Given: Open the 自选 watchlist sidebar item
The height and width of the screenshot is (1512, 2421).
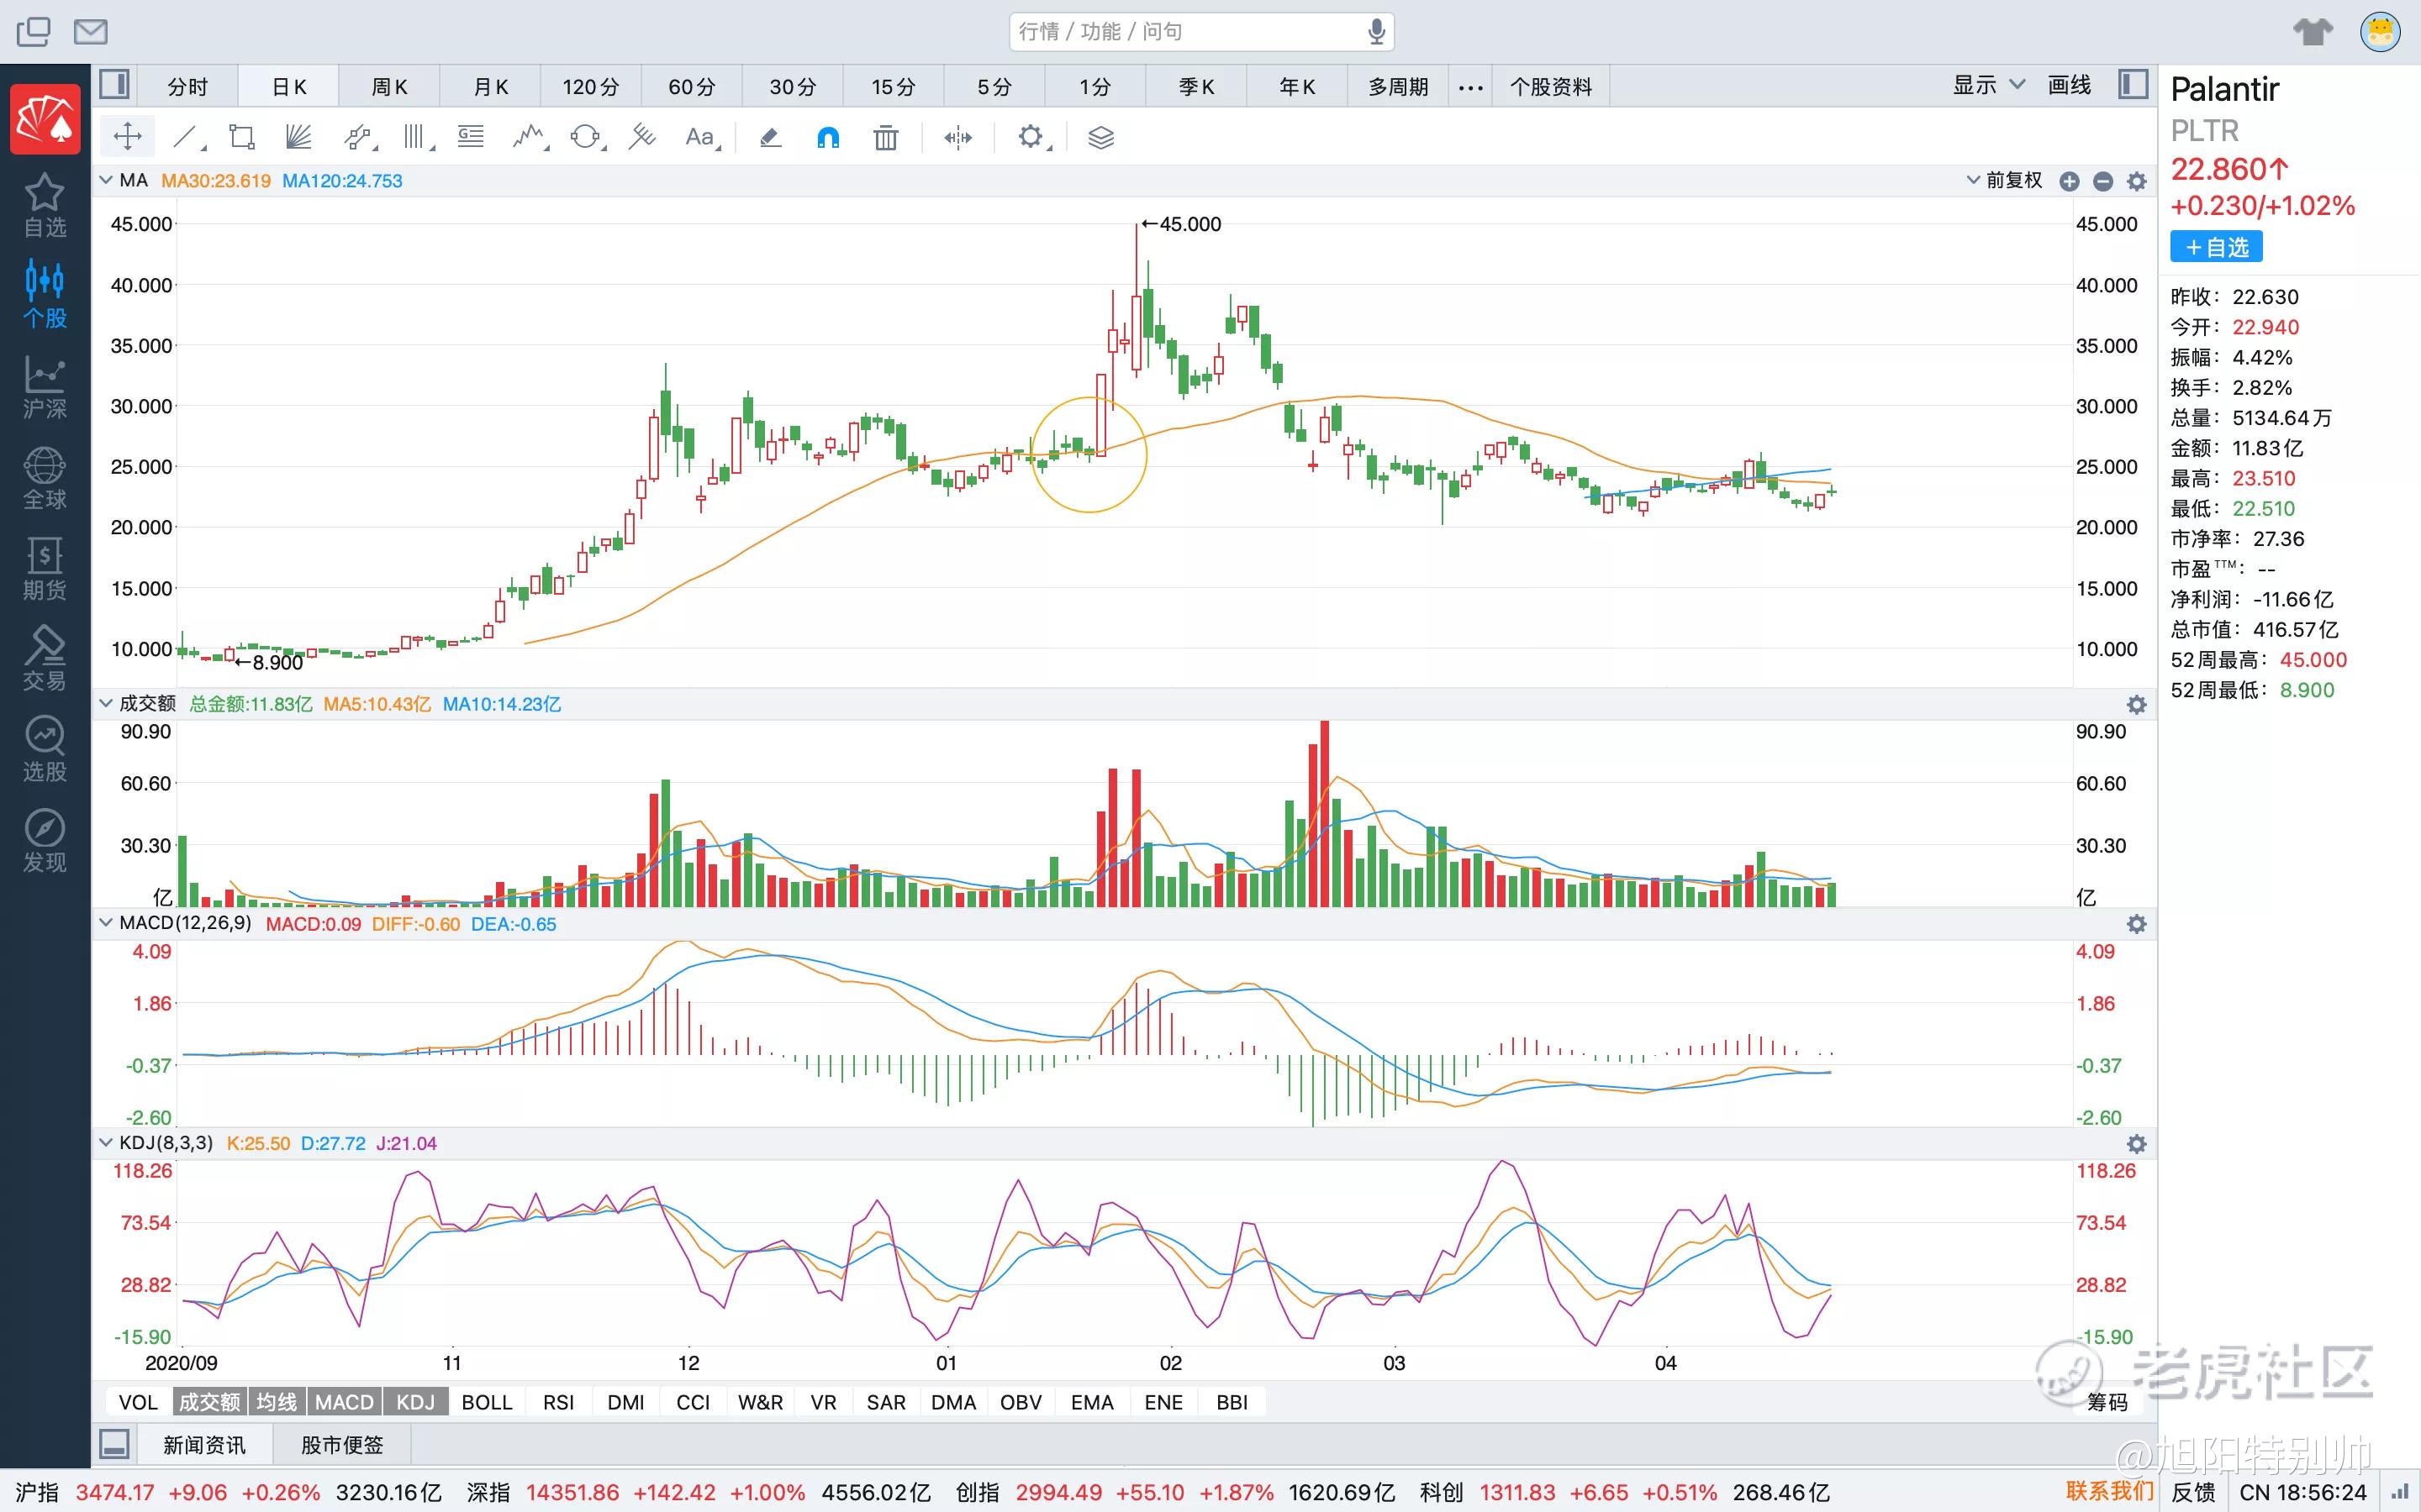Looking at the screenshot, I should (45, 205).
